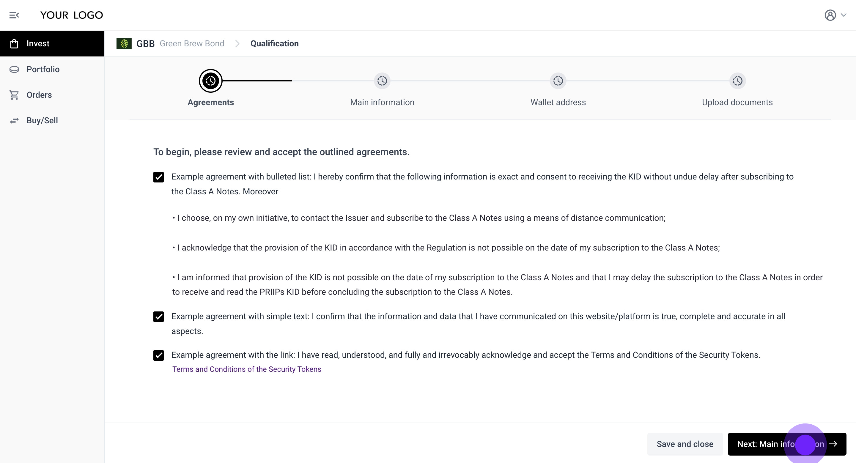Collapse the sidebar with the menu icon

tap(14, 15)
